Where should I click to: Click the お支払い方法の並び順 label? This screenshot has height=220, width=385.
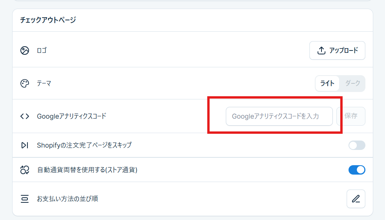click(x=67, y=199)
